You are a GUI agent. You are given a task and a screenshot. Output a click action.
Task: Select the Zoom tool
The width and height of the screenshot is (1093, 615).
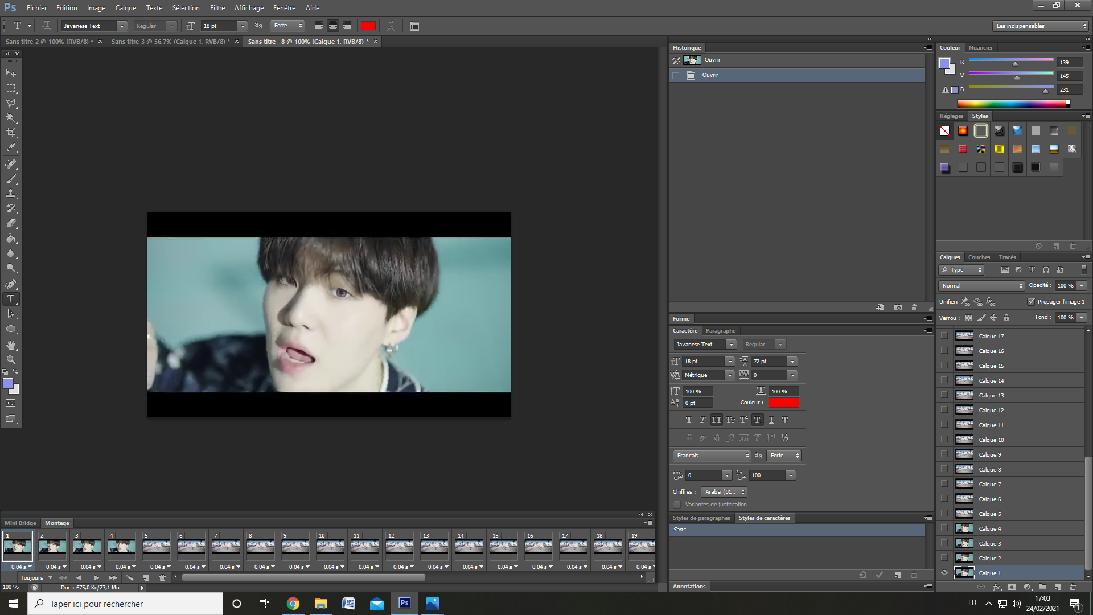tap(11, 360)
